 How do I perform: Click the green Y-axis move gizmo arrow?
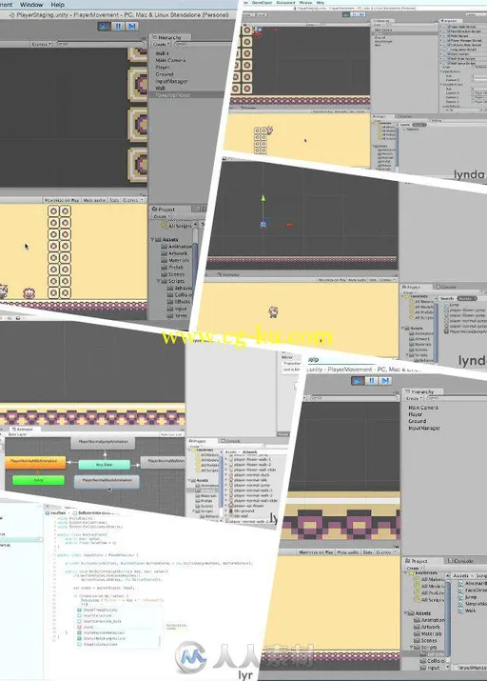tap(263, 198)
